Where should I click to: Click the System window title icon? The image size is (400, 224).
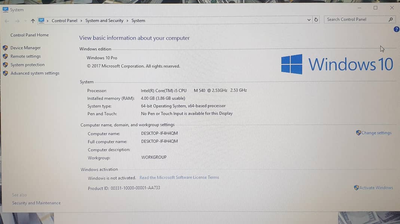point(5,10)
